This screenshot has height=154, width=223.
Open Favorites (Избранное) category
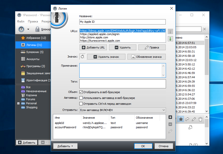[33, 38]
